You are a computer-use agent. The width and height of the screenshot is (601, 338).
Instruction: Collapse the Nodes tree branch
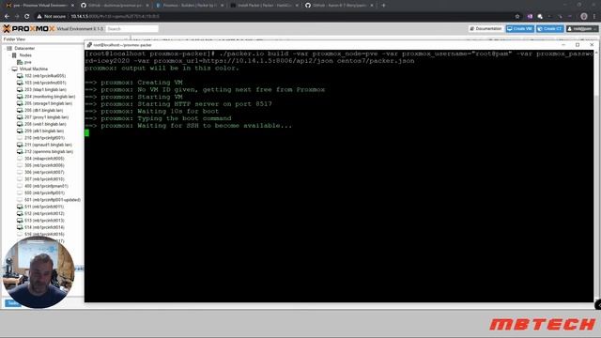pos(9,55)
